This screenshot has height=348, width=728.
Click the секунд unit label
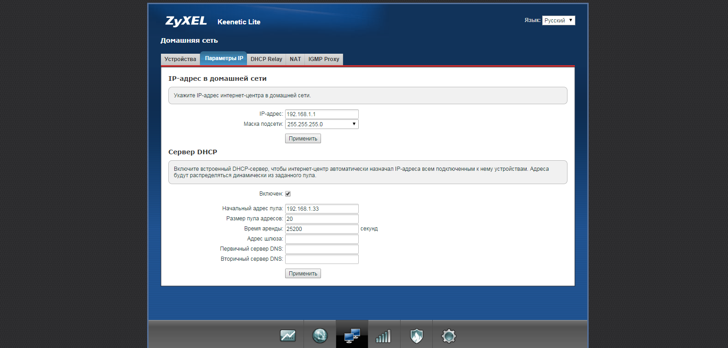tap(369, 229)
